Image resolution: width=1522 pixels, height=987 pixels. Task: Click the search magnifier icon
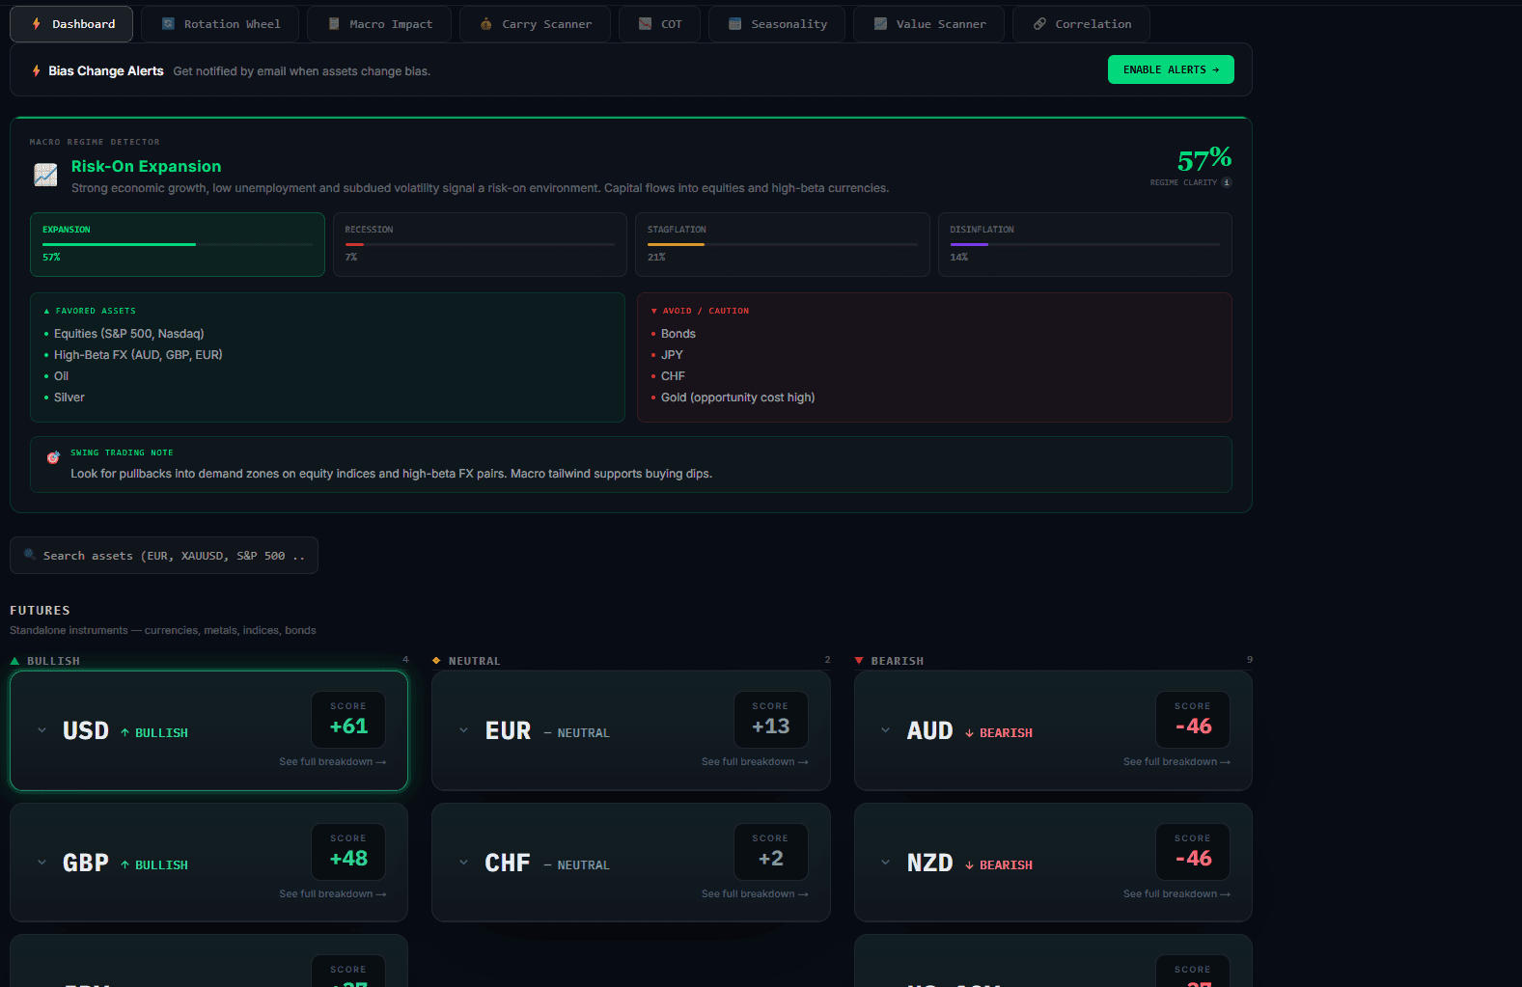(30, 555)
